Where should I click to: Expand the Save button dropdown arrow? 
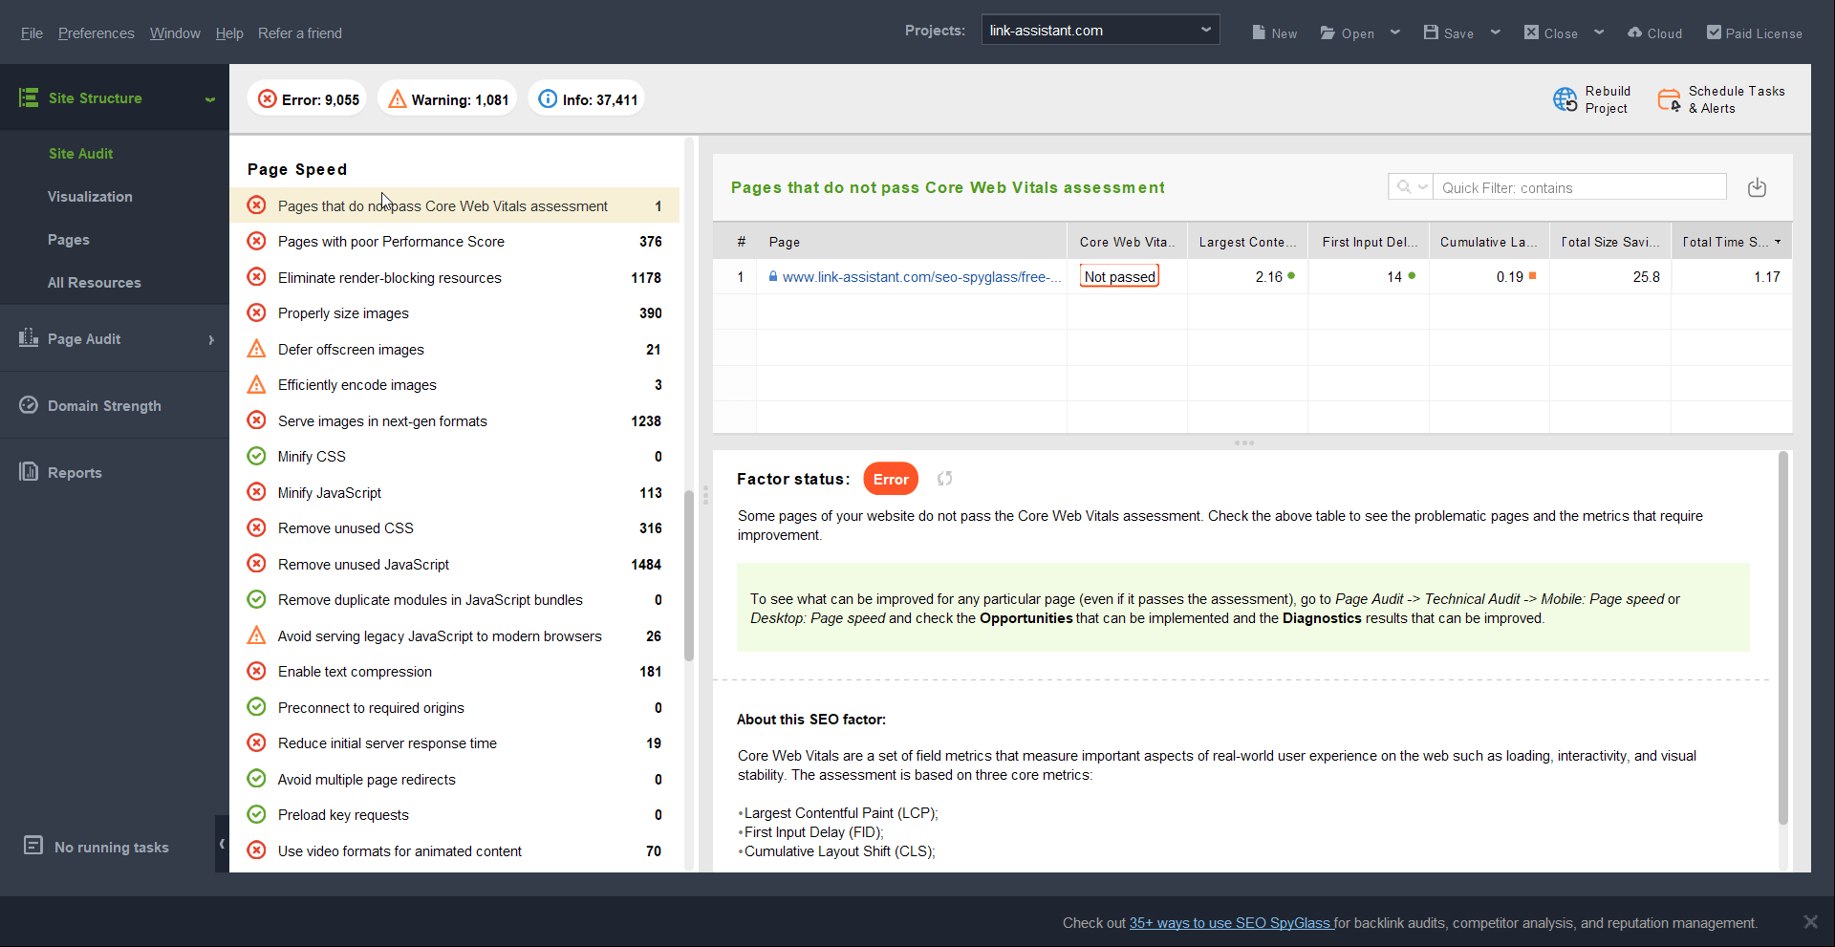point(1496,32)
